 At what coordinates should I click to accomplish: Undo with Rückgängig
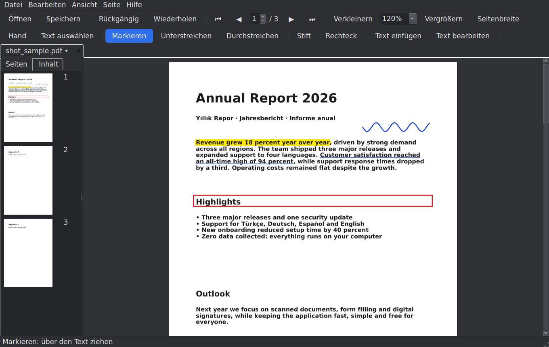pyautogui.click(x=119, y=19)
